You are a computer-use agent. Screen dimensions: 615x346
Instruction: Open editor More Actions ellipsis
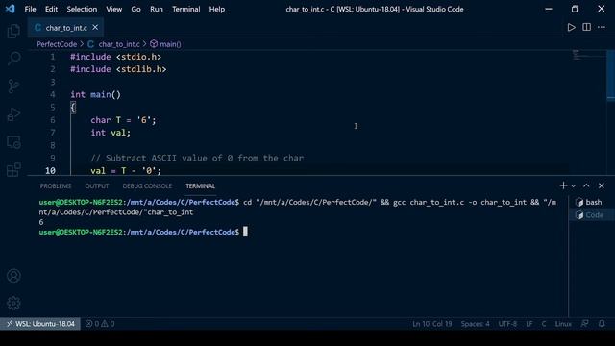click(602, 27)
